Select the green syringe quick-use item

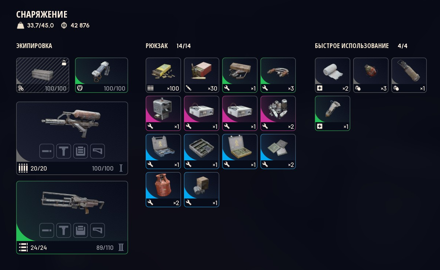[x=333, y=113]
